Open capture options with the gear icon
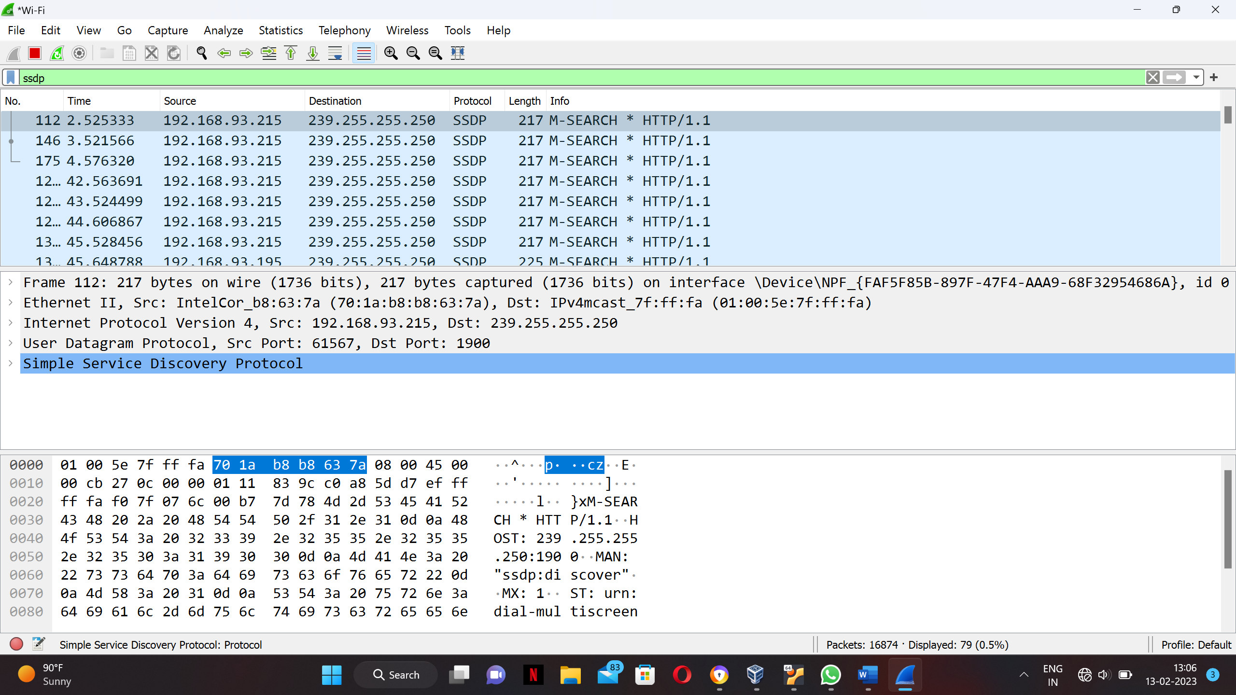The image size is (1236, 695). click(x=79, y=53)
